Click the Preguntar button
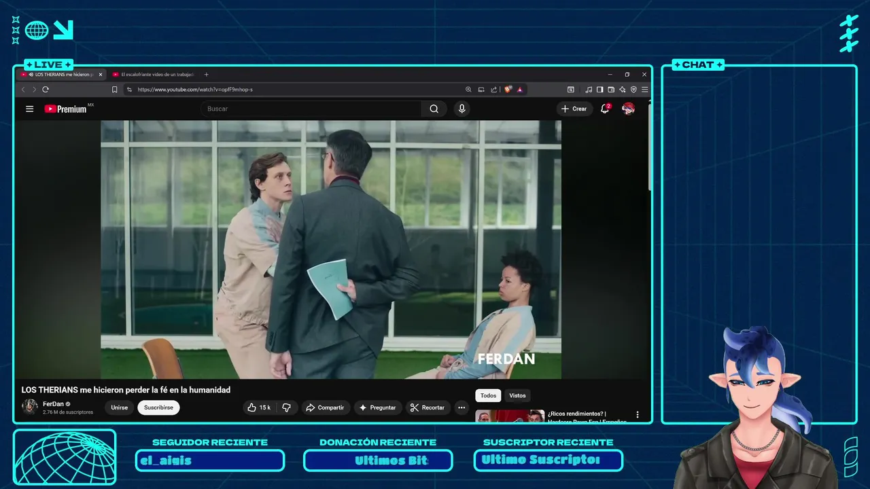The image size is (870, 489). (377, 407)
